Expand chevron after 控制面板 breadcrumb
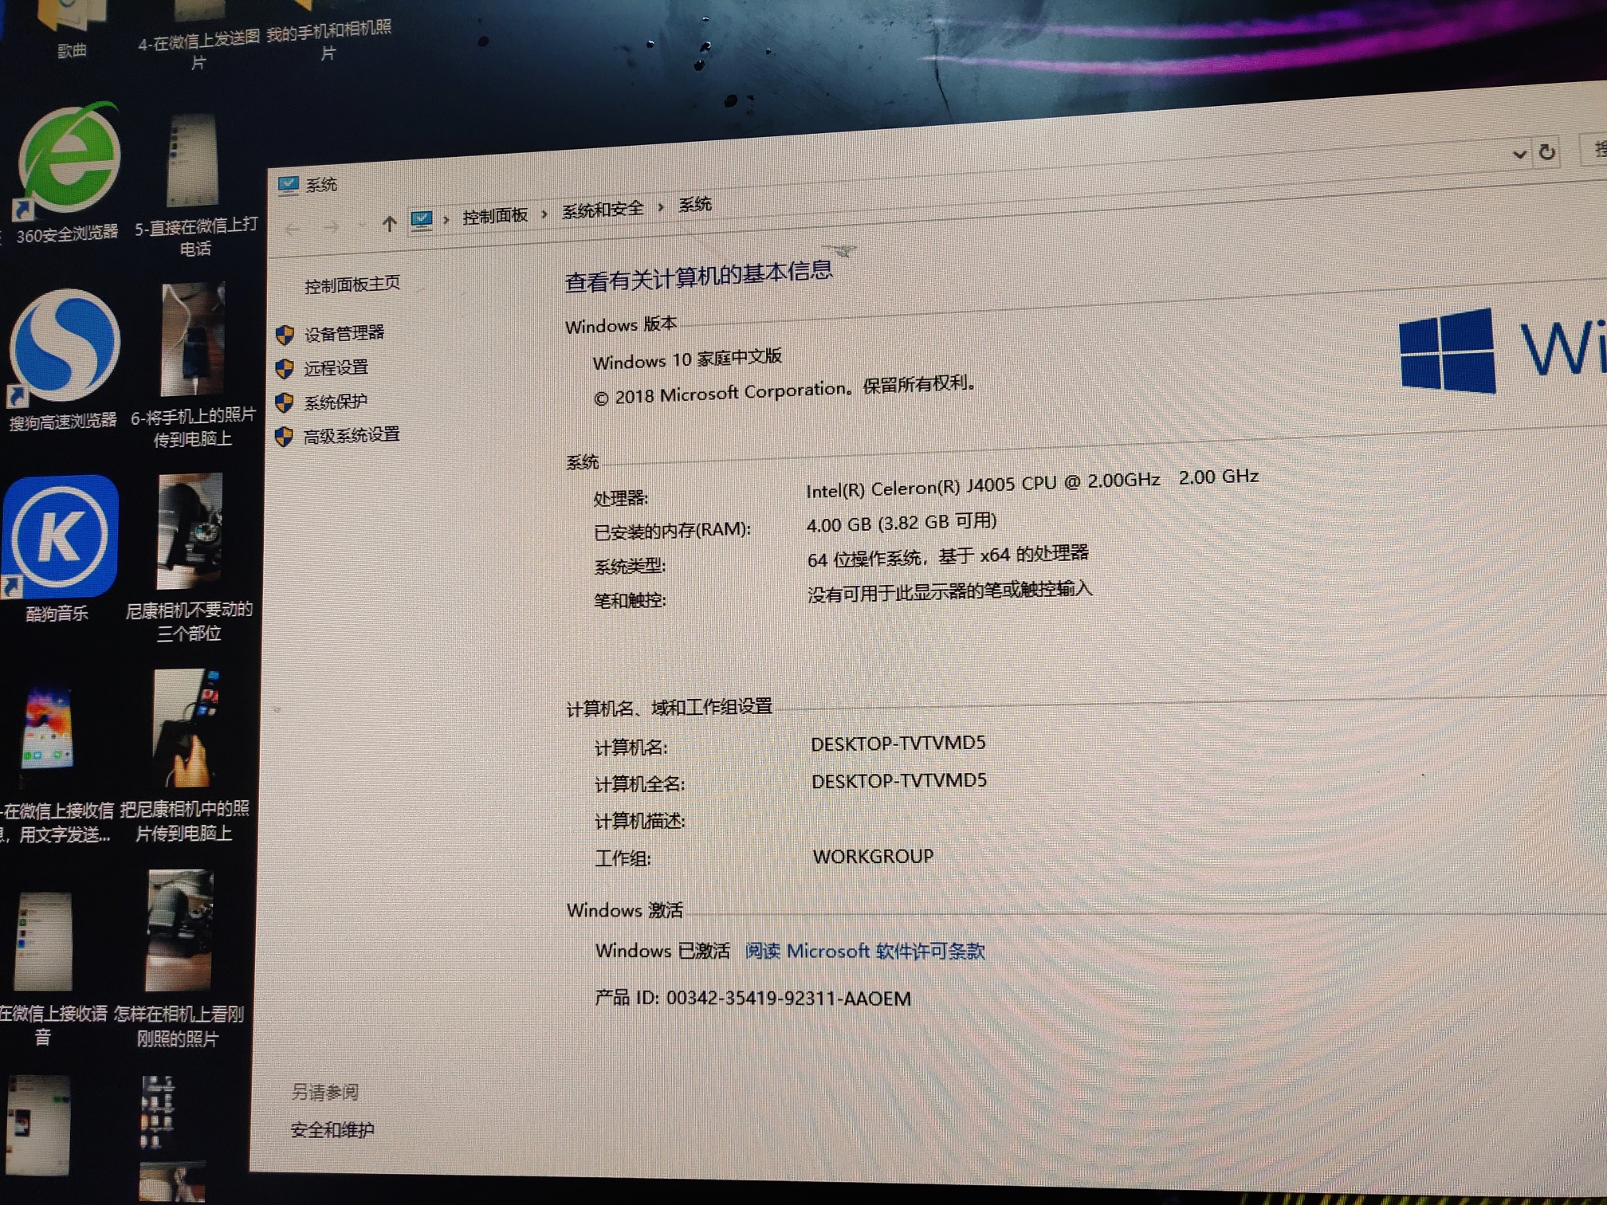This screenshot has width=1607, height=1205. pyautogui.click(x=544, y=214)
